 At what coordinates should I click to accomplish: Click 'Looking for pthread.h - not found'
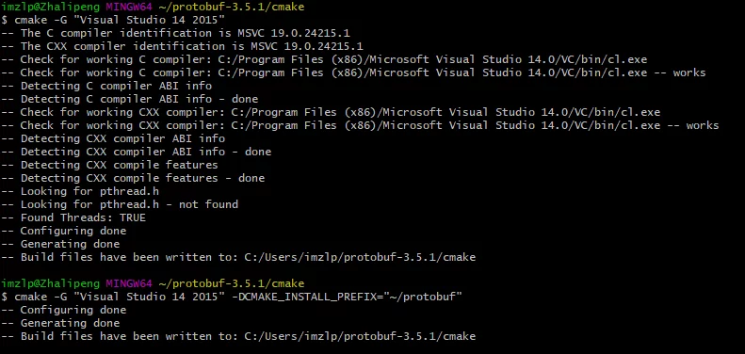[120, 204]
